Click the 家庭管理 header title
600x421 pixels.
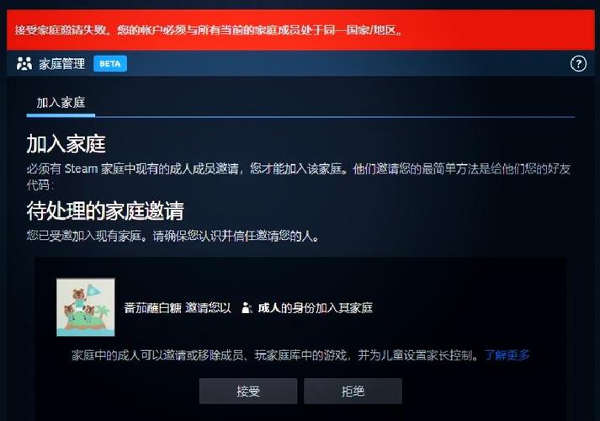[61, 64]
